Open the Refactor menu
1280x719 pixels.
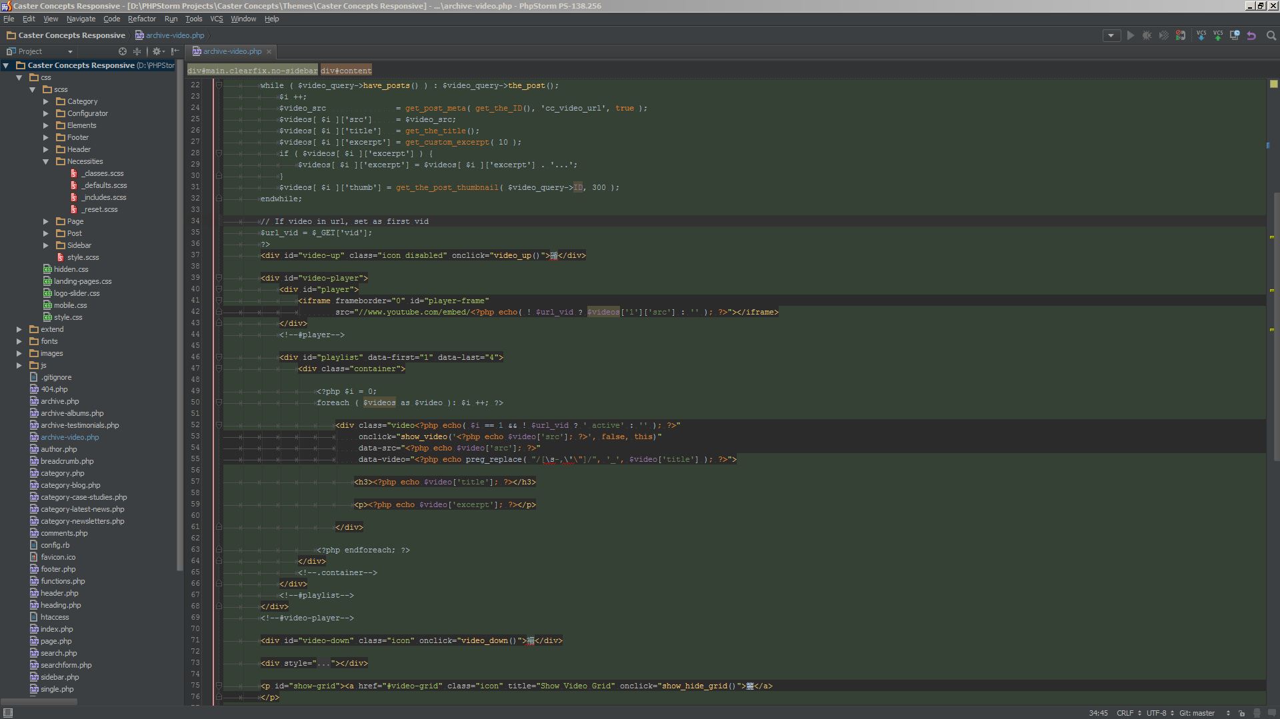click(x=141, y=19)
